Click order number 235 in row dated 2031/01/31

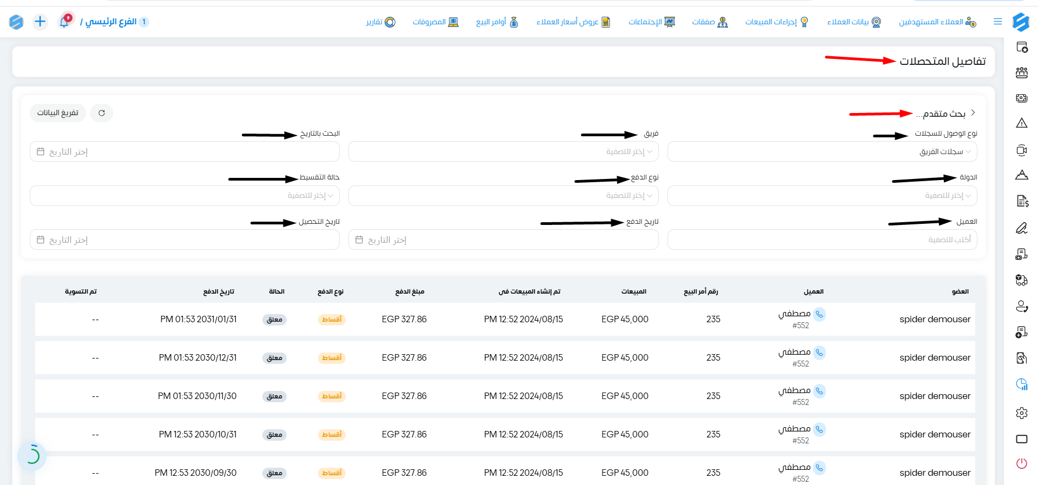[x=713, y=319]
